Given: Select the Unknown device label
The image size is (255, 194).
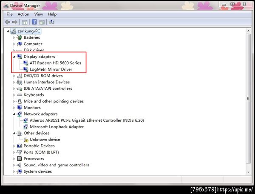Looking at the screenshot, I should [x=45, y=140].
